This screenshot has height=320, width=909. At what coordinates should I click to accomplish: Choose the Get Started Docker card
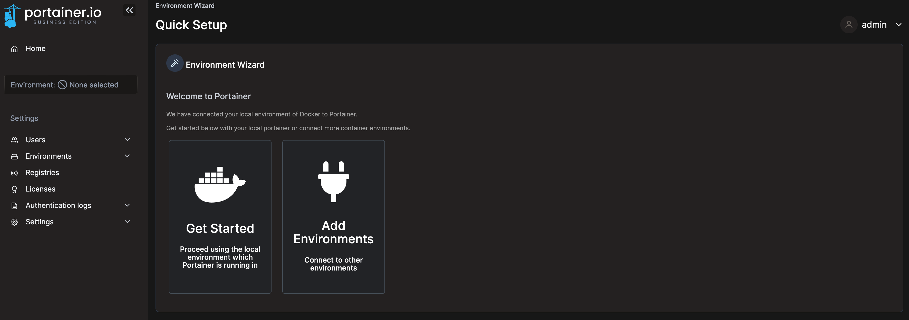[x=220, y=217]
